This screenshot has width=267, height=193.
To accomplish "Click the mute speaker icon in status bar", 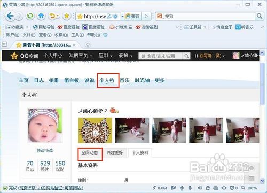I will pos(200,188).
